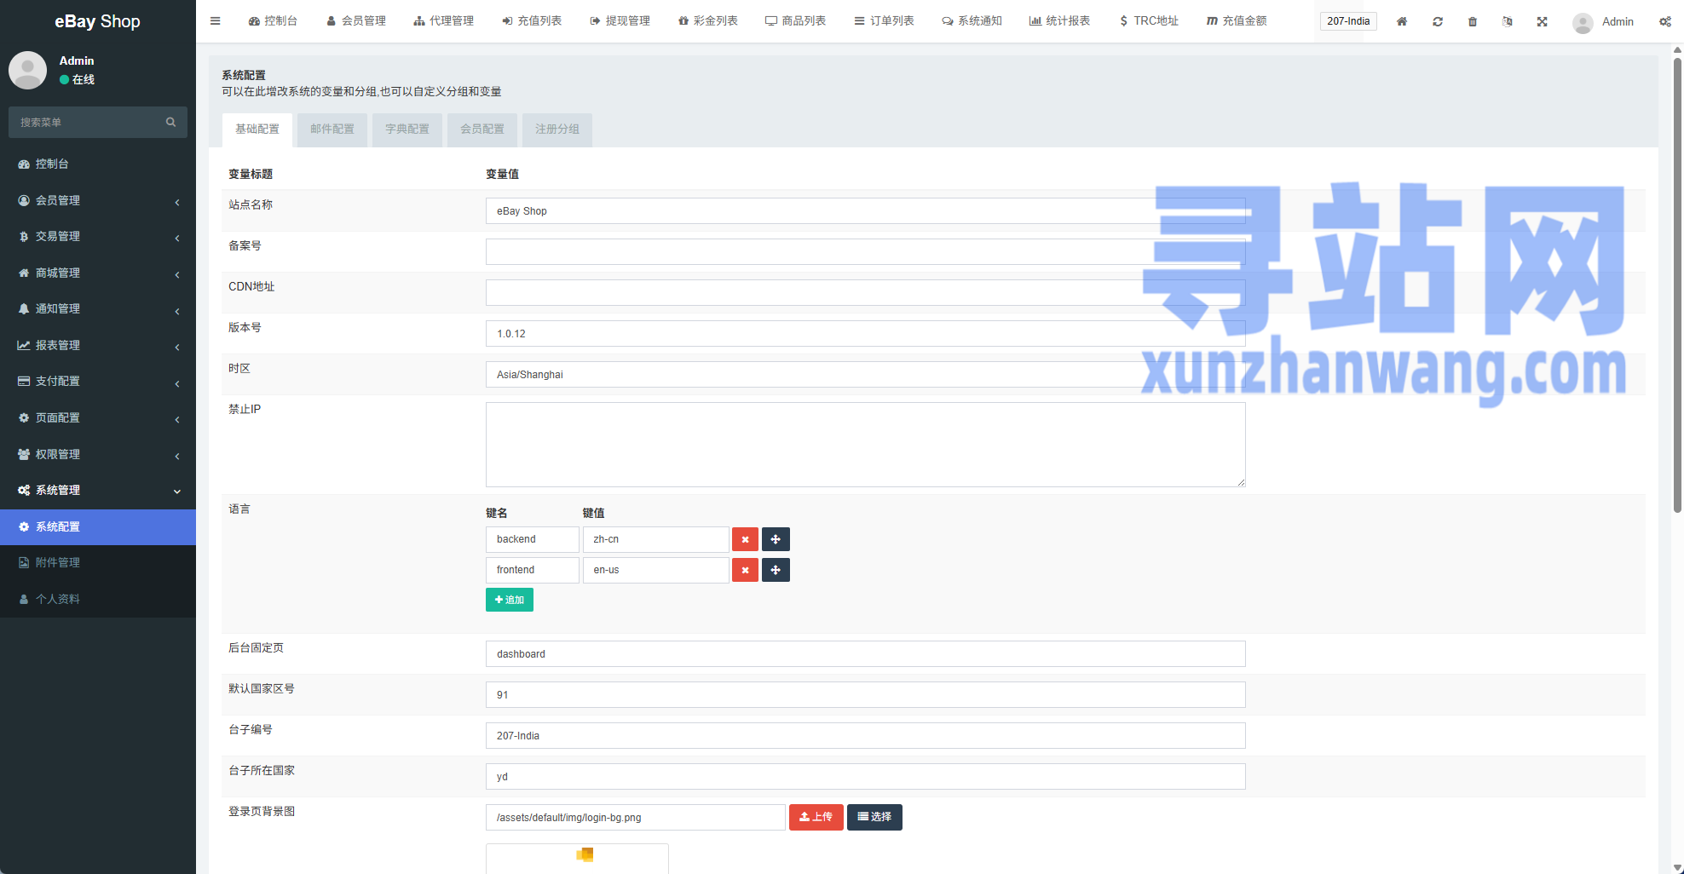1684x874 pixels.
Task: Click the hamburger menu toggle icon
Action: 215,21
